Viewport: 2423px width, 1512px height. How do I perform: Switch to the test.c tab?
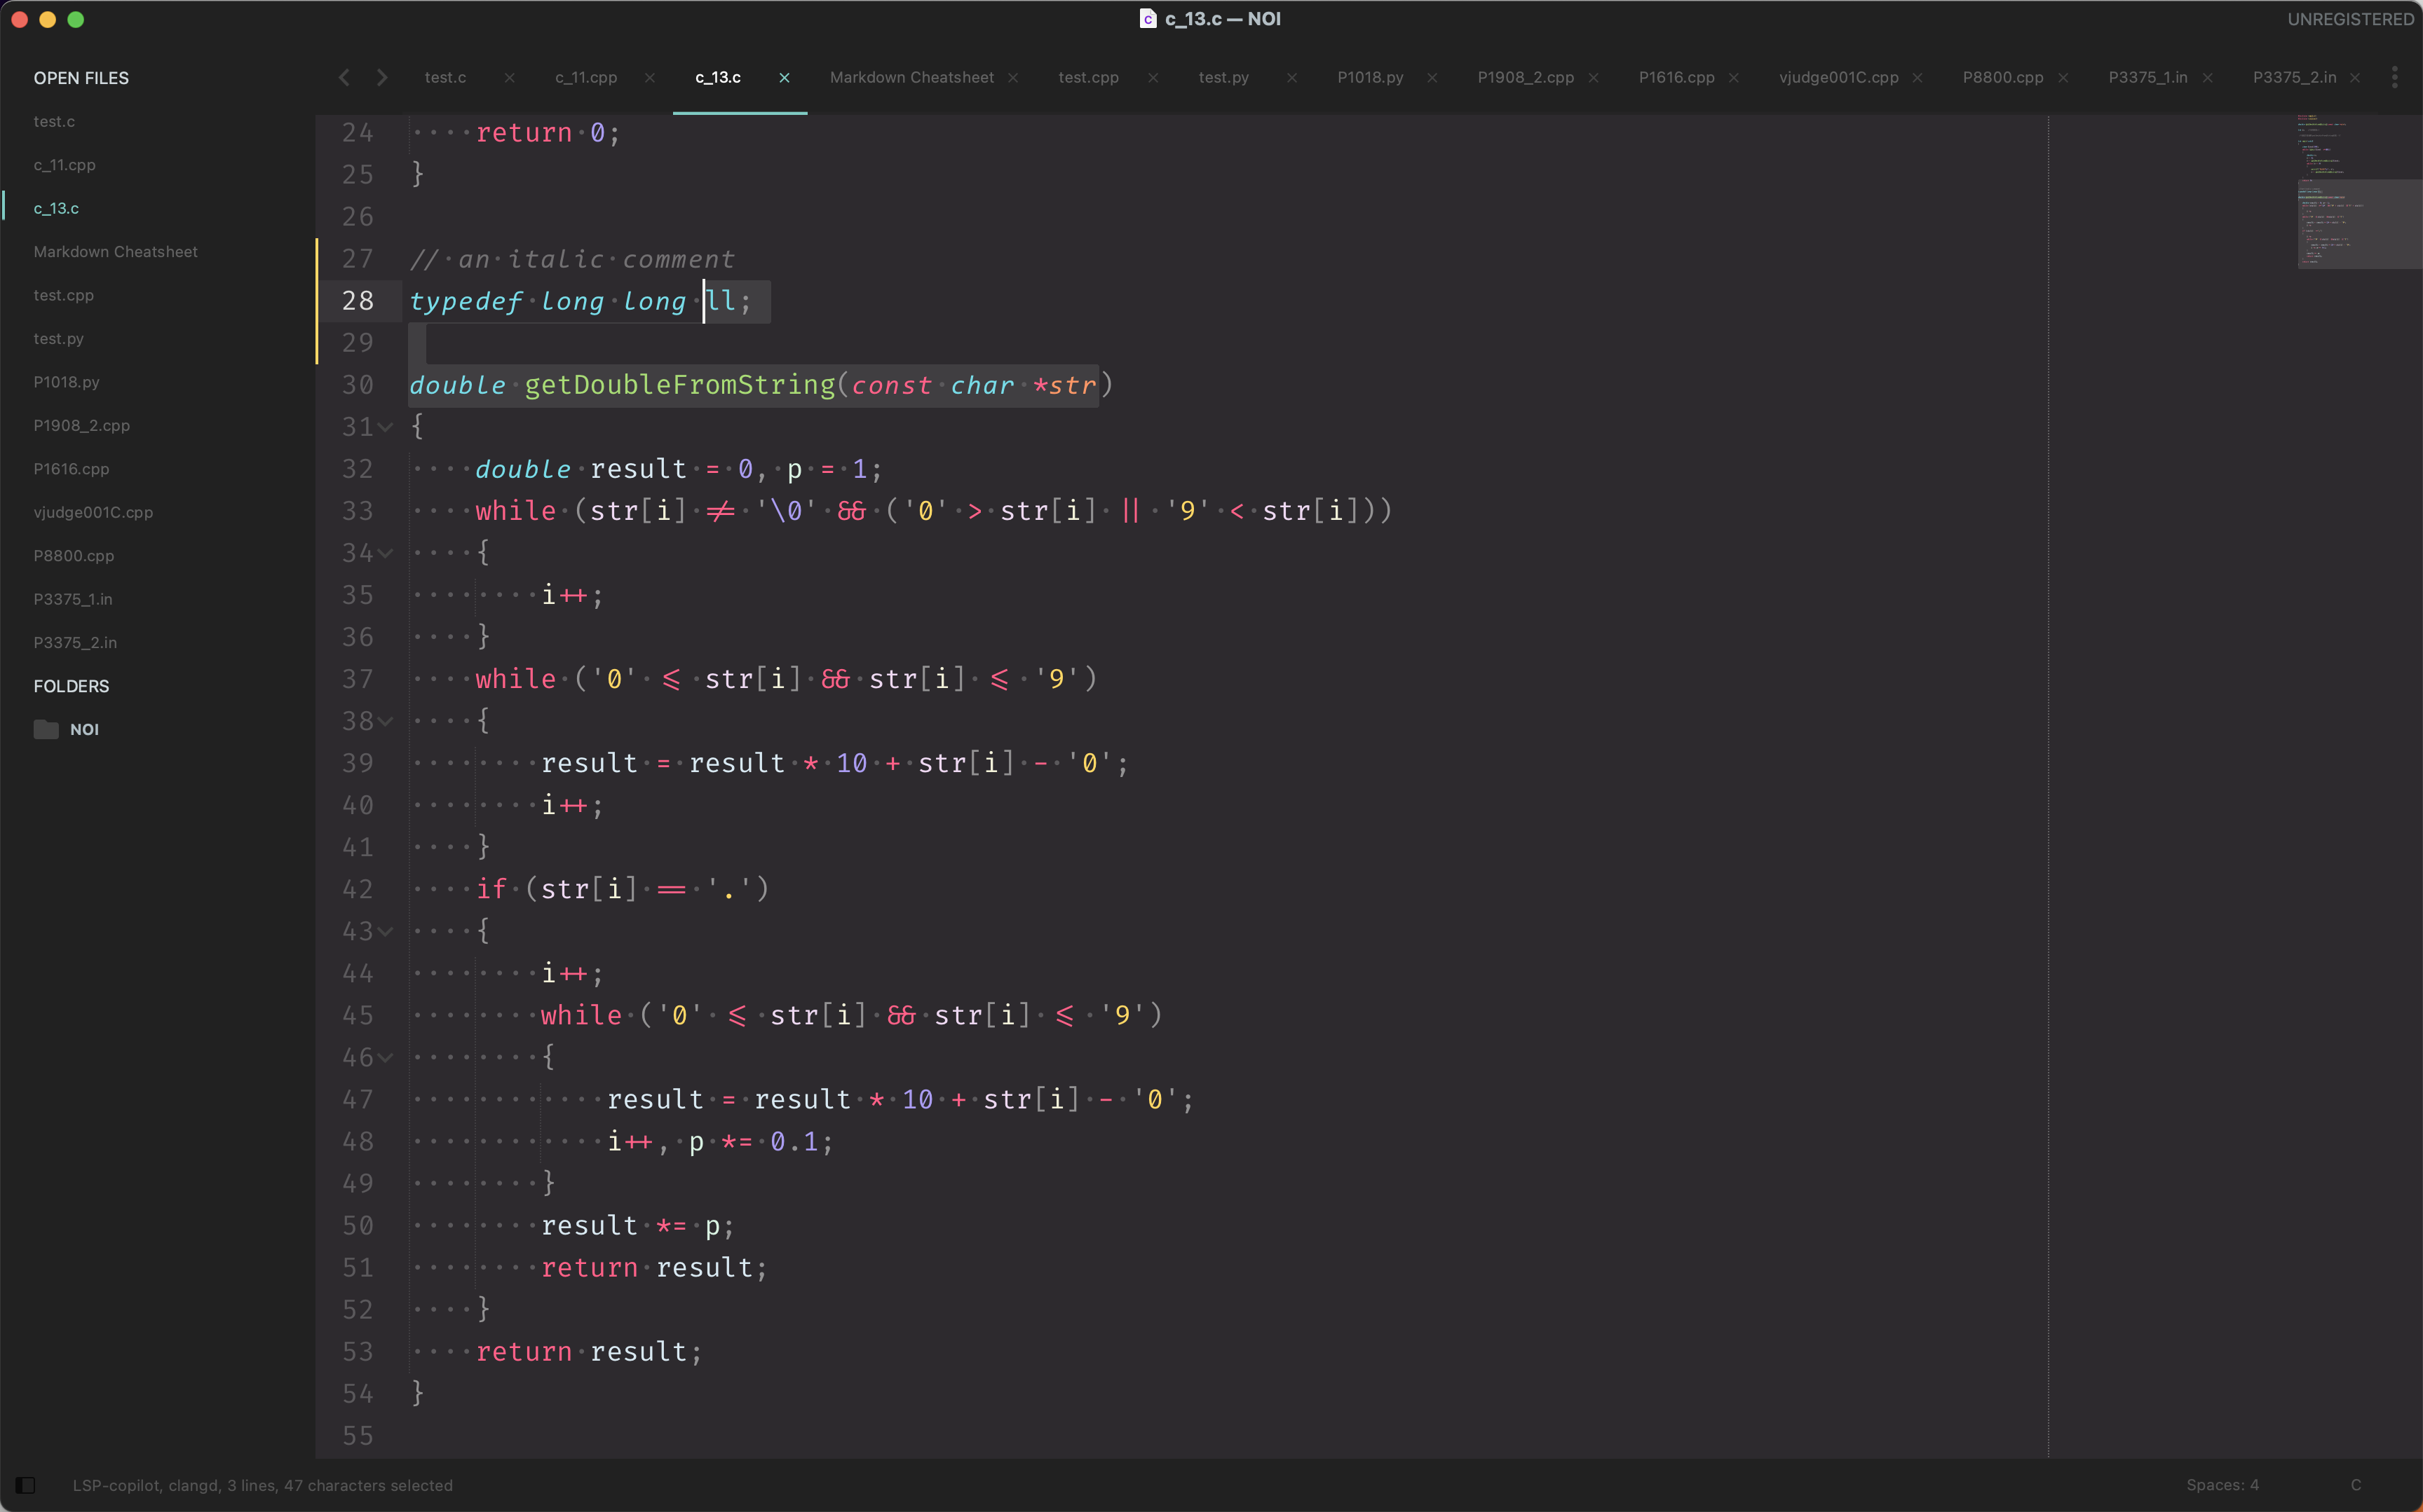(x=445, y=77)
